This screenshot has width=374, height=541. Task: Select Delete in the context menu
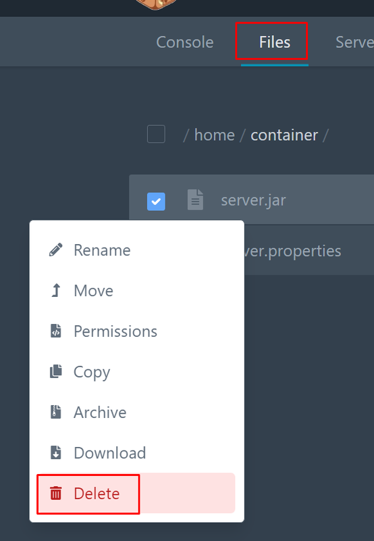click(137, 493)
